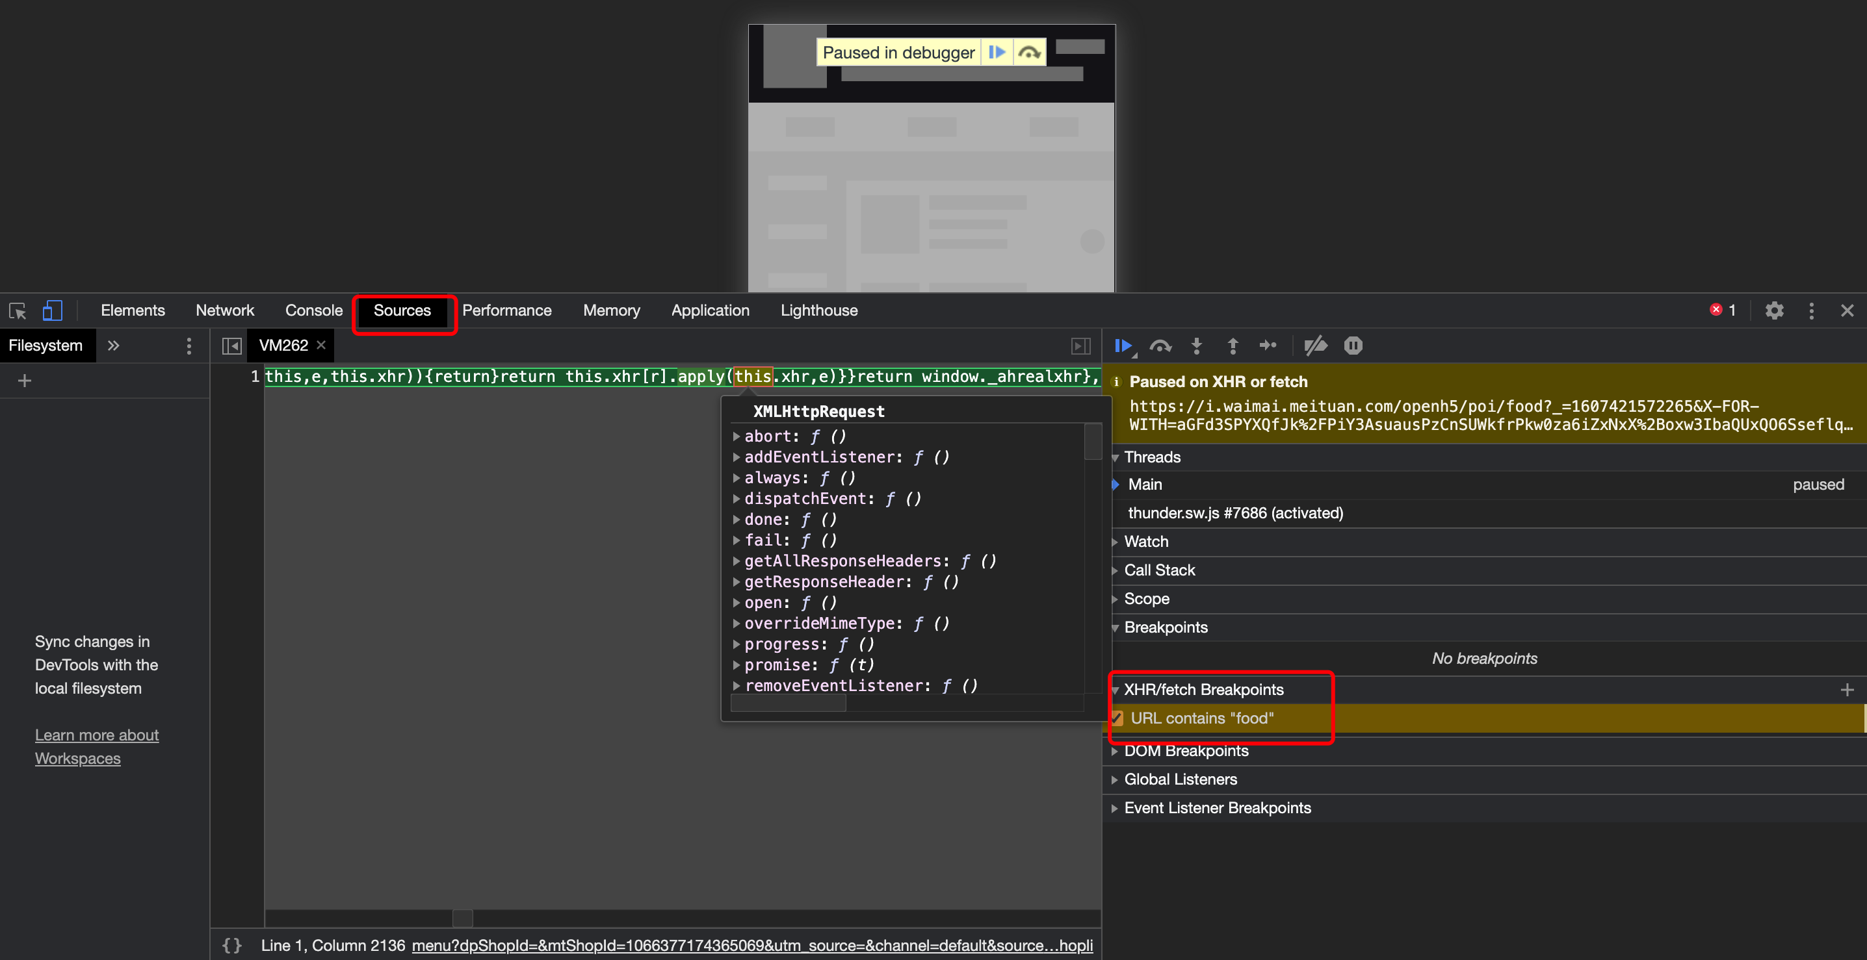This screenshot has width=1867, height=960.
Task: Expand dispatchEvent property in popup
Action: pyautogui.click(x=737, y=499)
